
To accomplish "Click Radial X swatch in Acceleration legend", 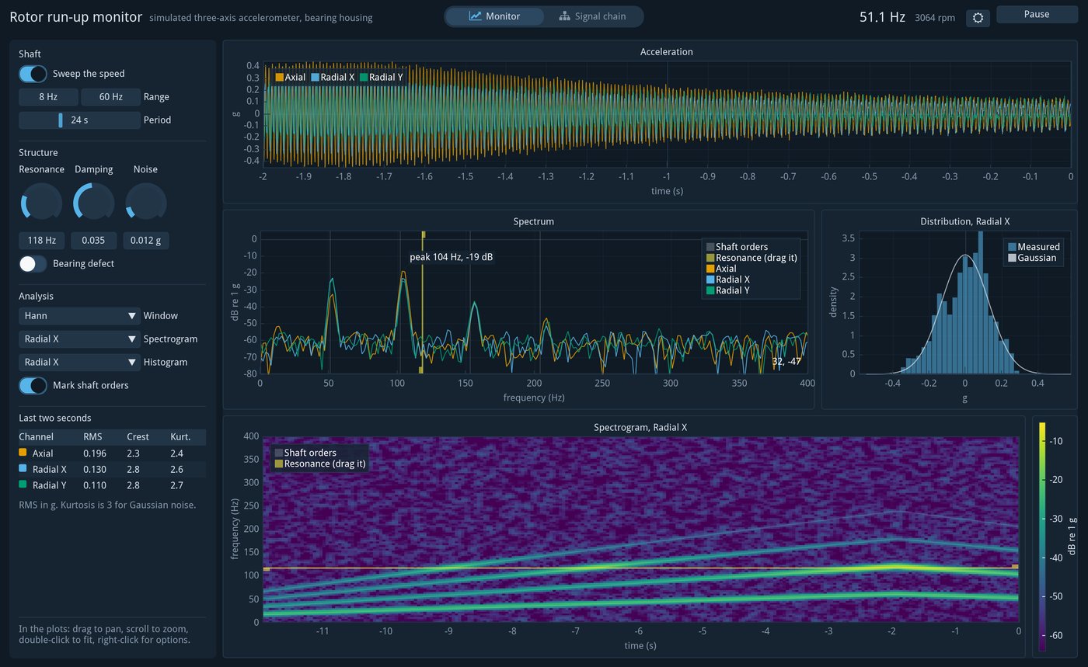I will [x=316, y=78].
